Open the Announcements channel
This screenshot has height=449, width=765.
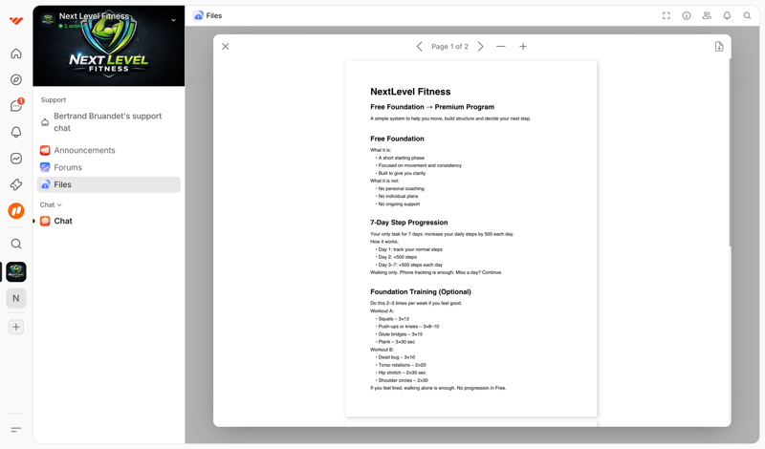(x=108, y=150)
